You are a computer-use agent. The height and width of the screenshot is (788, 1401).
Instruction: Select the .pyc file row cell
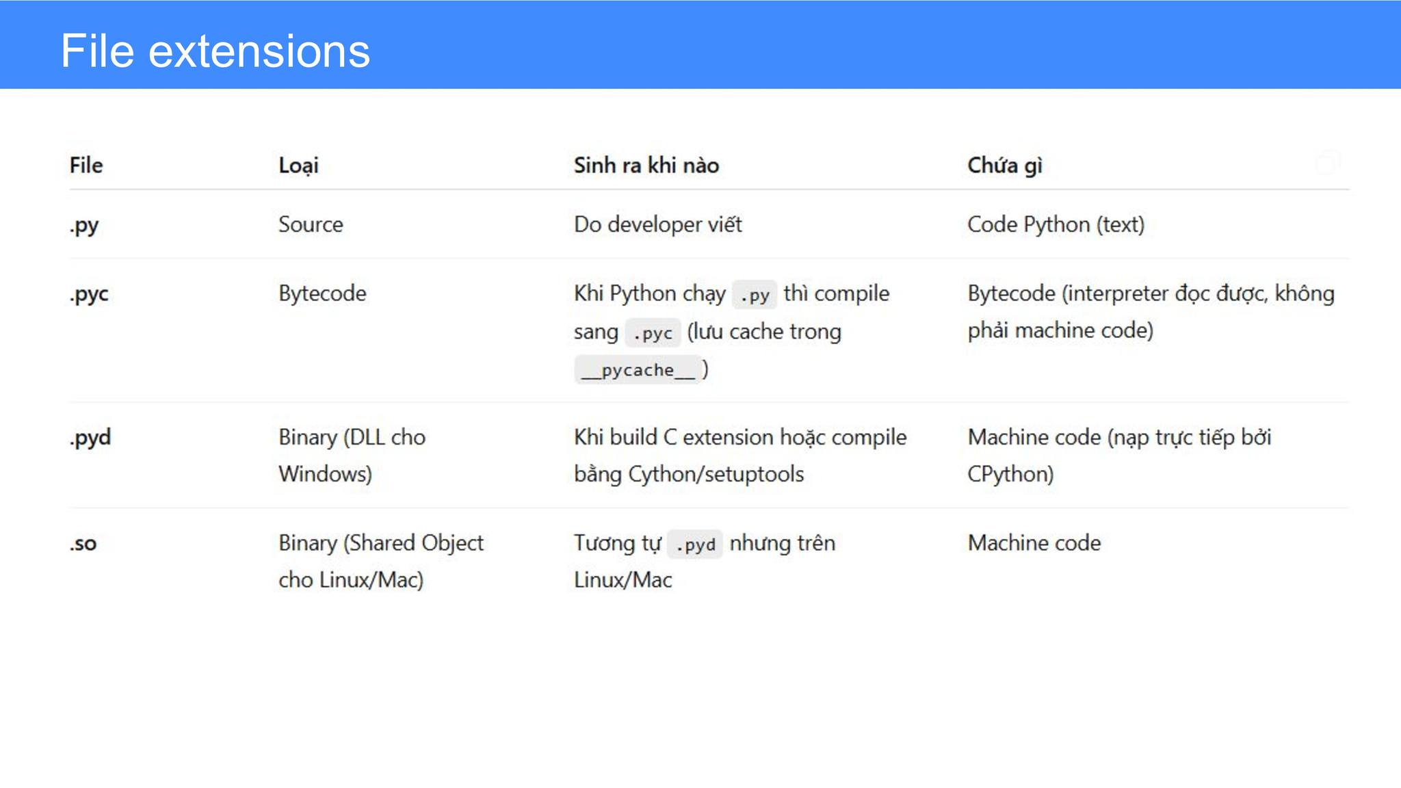89,294
